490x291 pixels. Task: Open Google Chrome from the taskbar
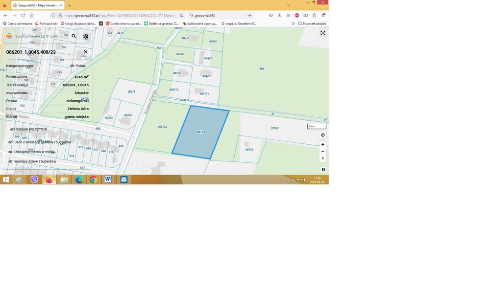93,179
